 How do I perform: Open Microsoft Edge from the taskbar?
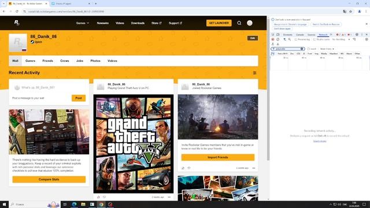[74, 204]
